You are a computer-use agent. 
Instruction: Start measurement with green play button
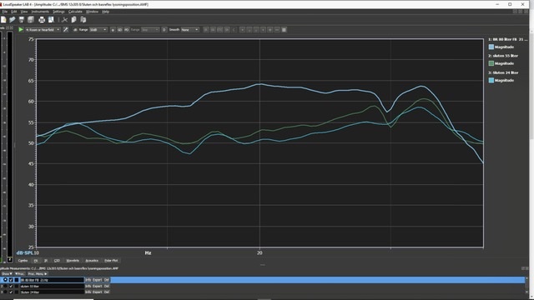(x=21, y=30)
